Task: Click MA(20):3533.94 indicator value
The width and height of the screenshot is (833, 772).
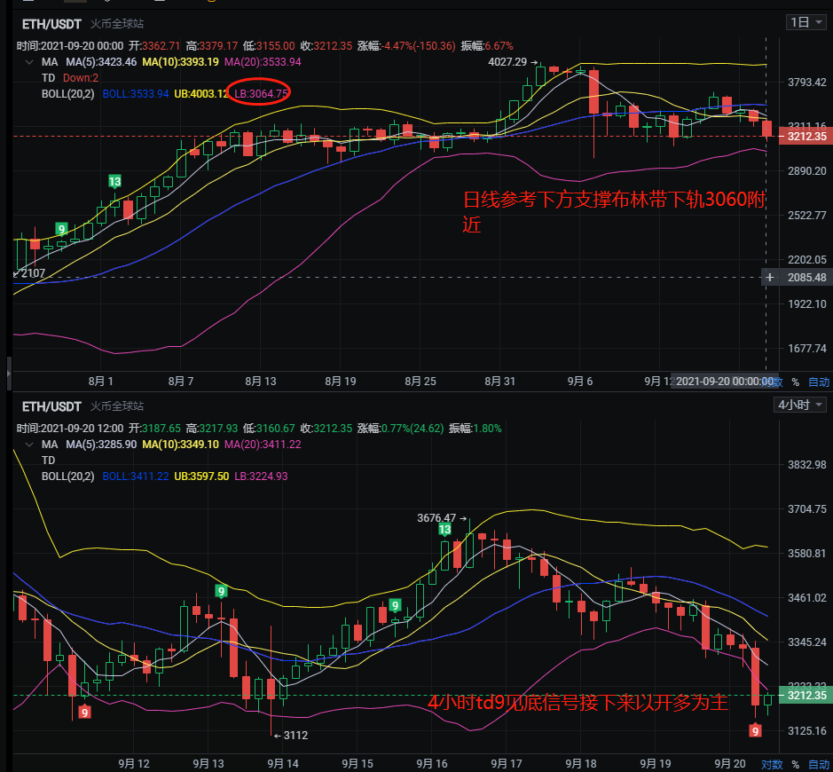Action: click(x=263, y=61)
